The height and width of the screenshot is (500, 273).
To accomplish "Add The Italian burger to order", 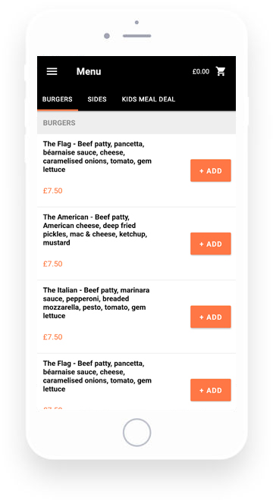I will click(x=211, y=317).
